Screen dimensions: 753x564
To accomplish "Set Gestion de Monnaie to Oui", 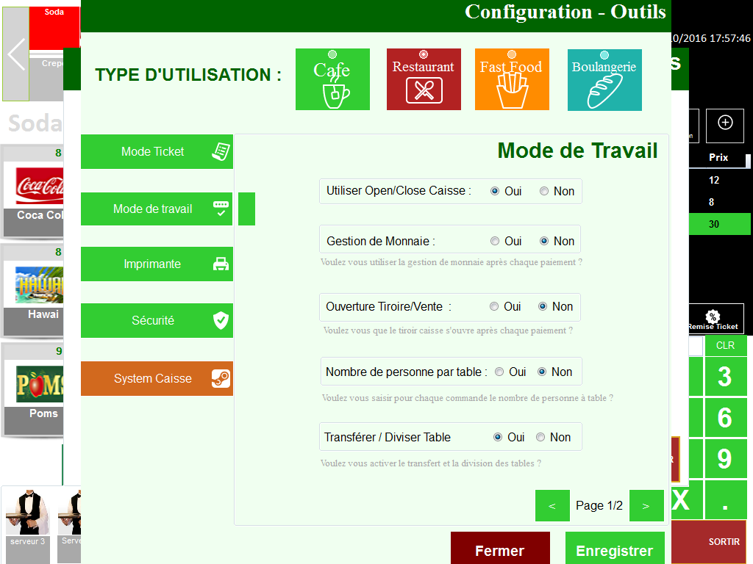I will click(x=495, y=241).
